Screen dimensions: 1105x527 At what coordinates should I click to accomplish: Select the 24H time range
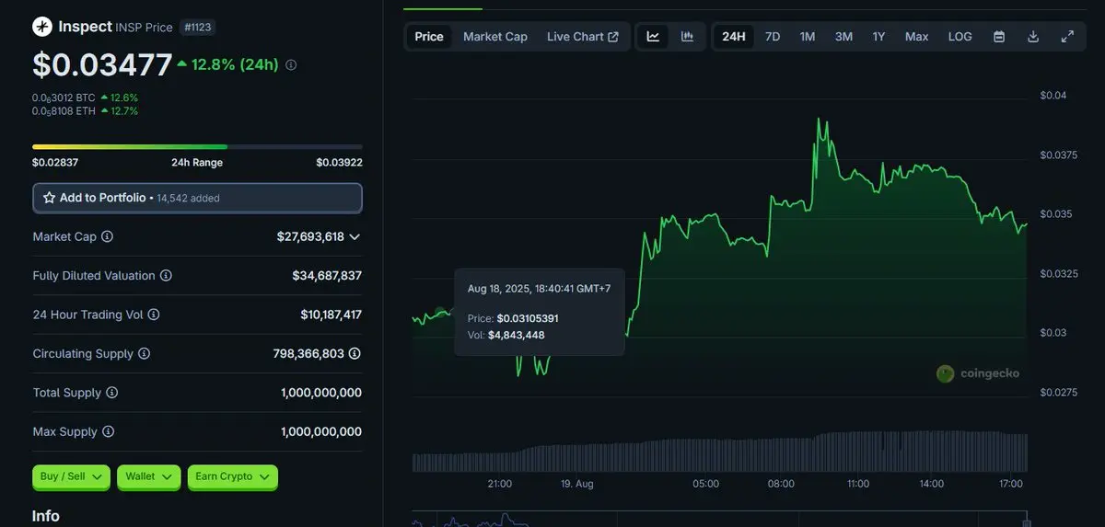[734, 37]
